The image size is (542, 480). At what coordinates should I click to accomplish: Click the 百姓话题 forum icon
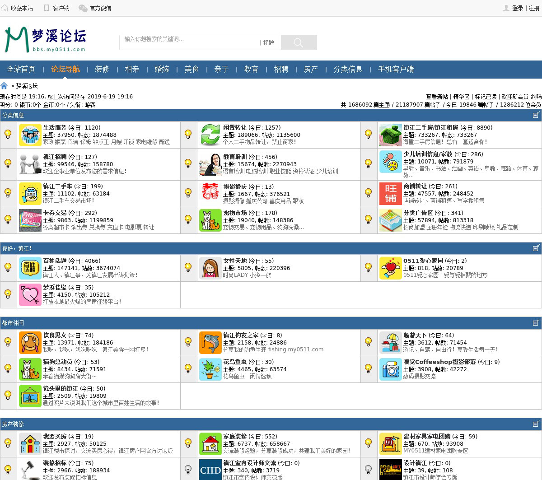click(30, 268)
